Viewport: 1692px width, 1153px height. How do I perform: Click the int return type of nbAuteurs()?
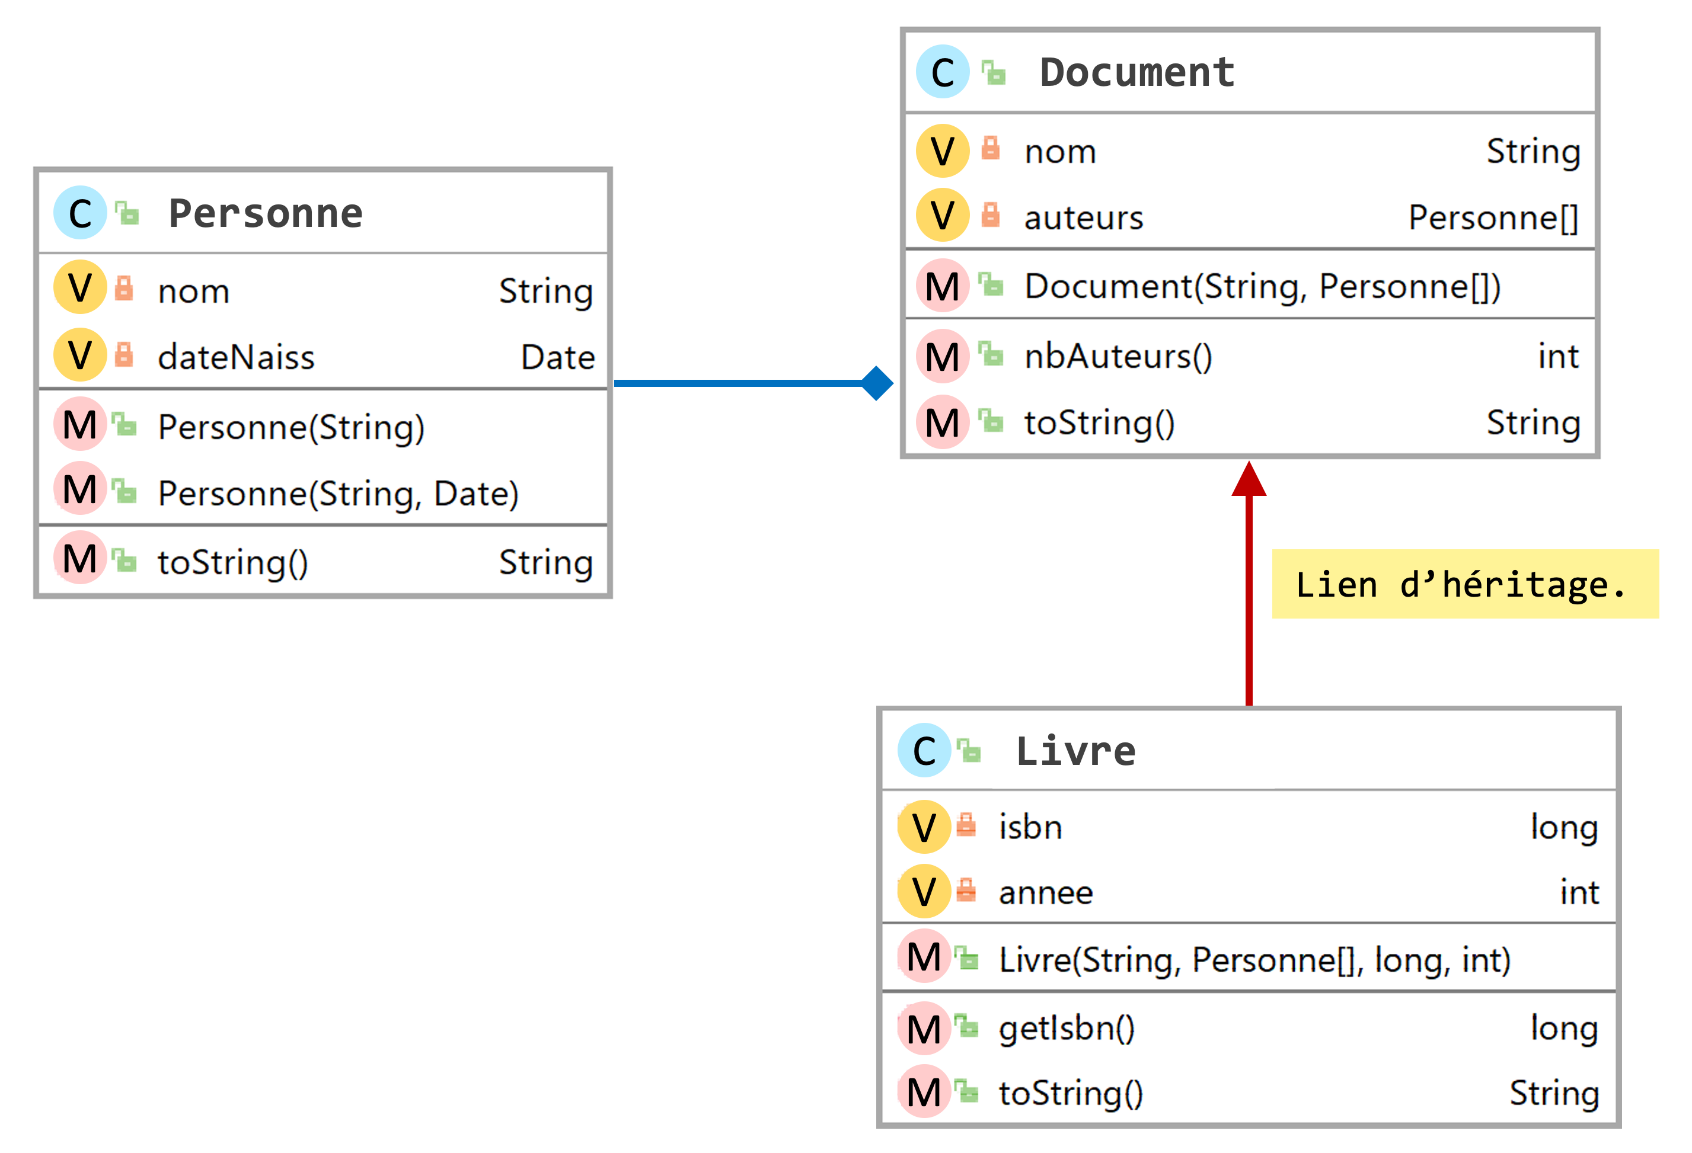[x=1559, y=357]
